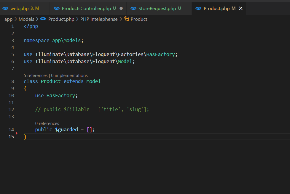
Task: Open the Product.php breadcrumb segment
Action: coord(61,19)
